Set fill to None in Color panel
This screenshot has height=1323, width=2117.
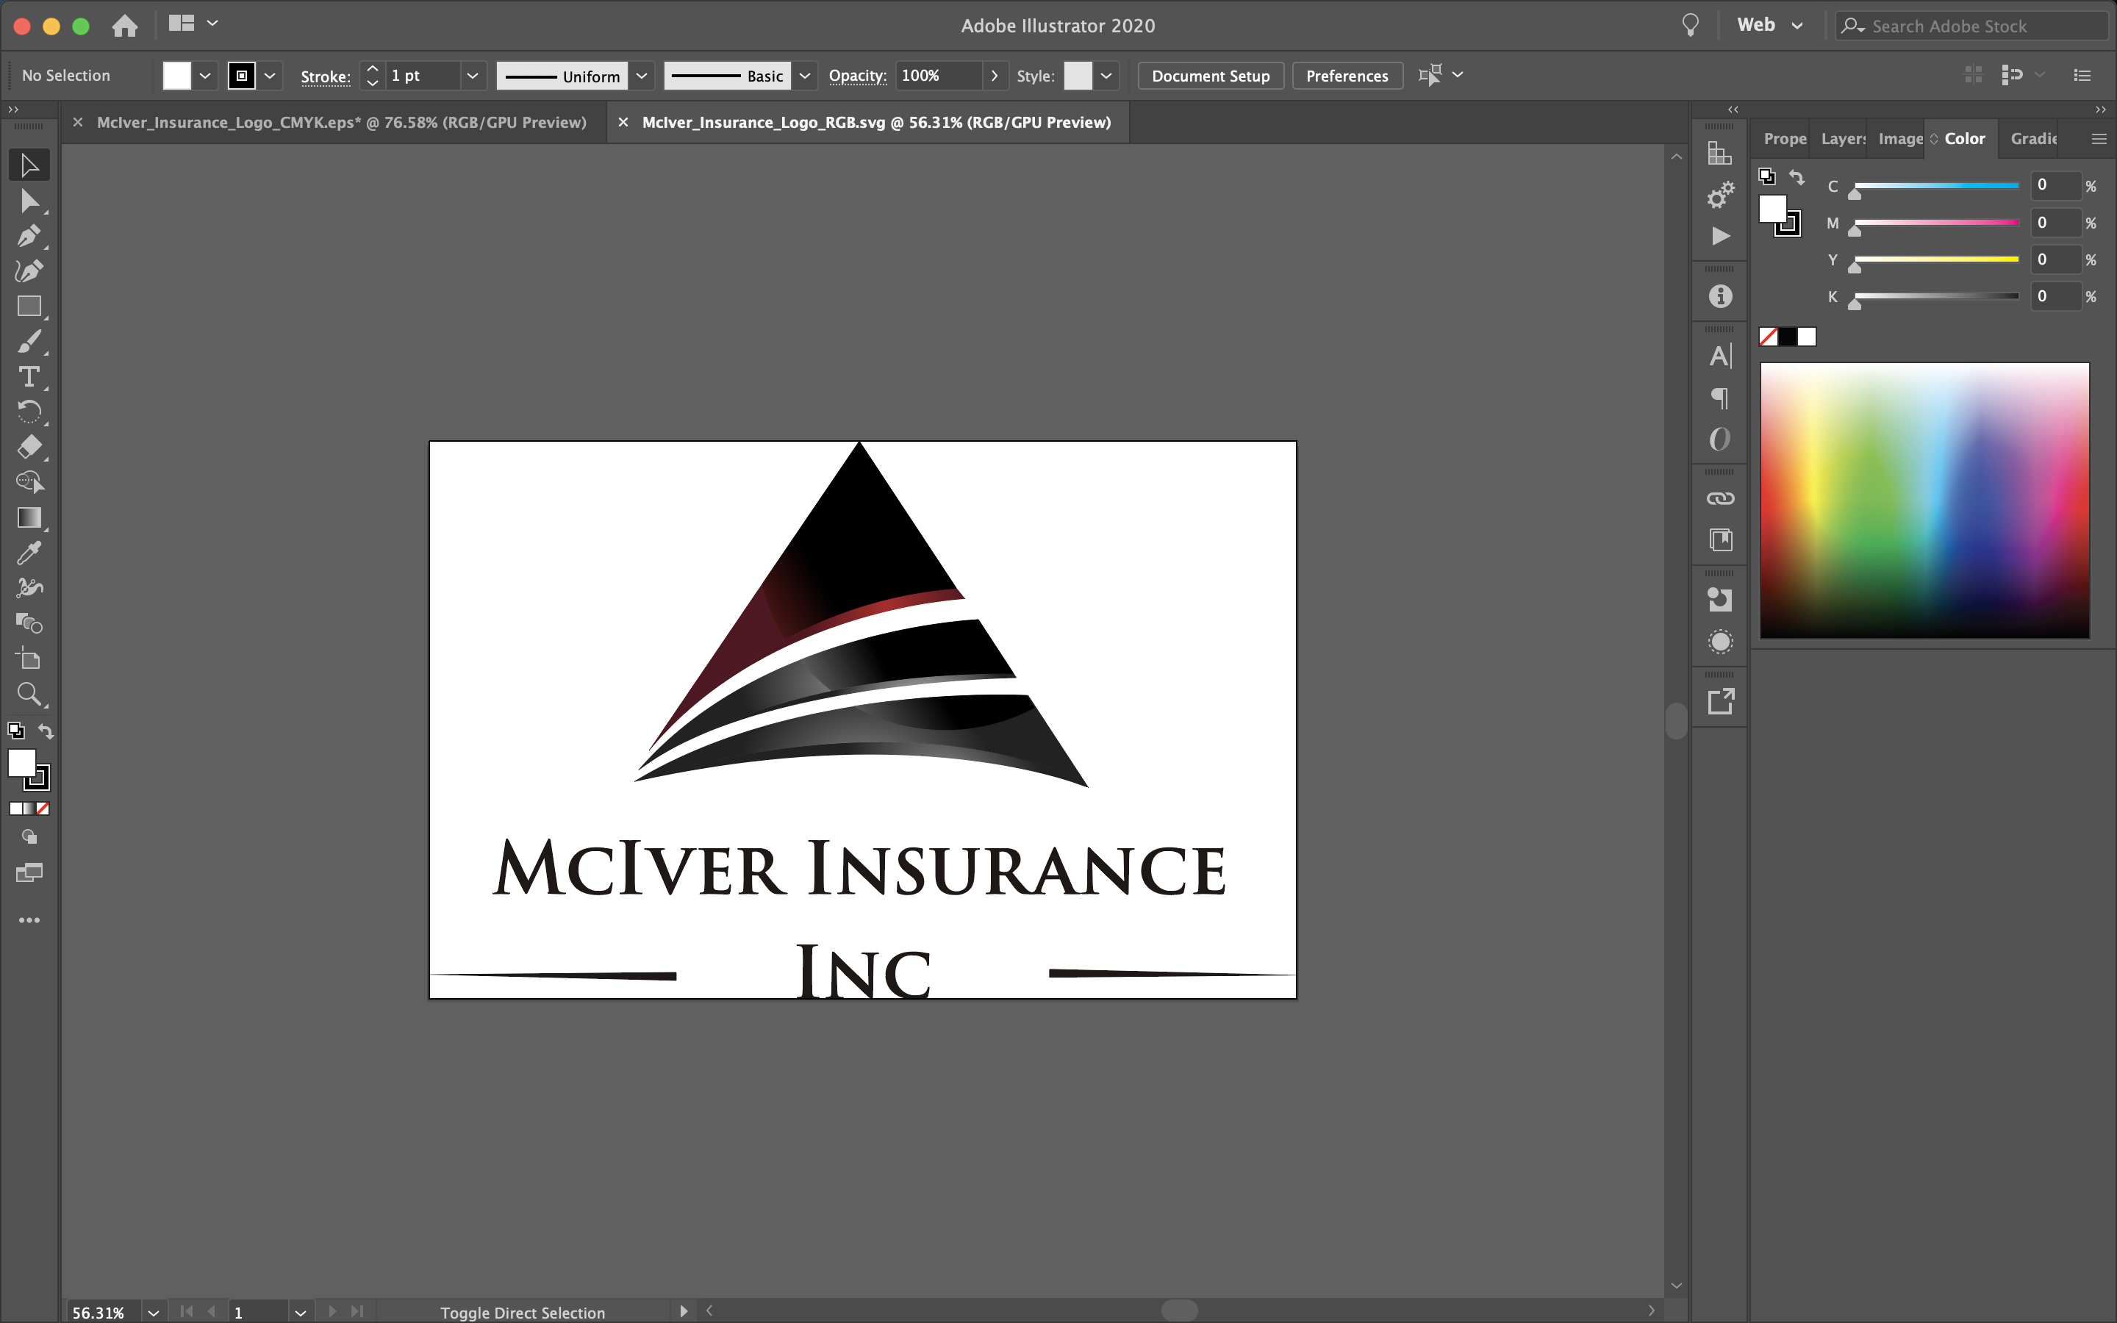(x=1768, y=337)
